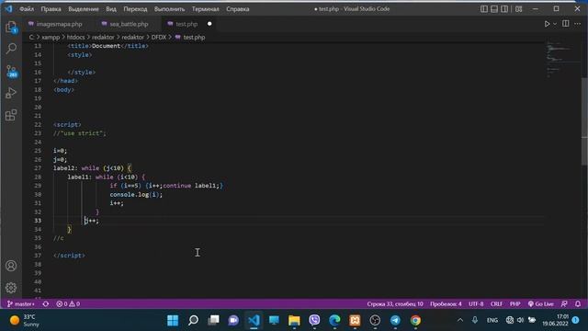Open the Accounts menu icon
This screenshot has height=331, width=588.
(x=11, y=266)
